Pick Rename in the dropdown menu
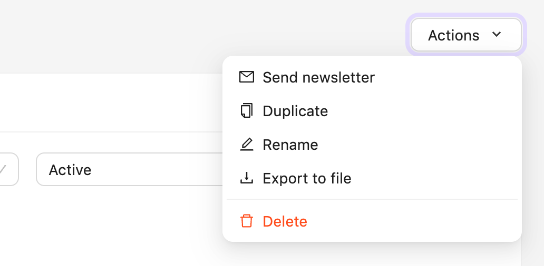This screenshot has height=266, width=544. pos(290,145)
